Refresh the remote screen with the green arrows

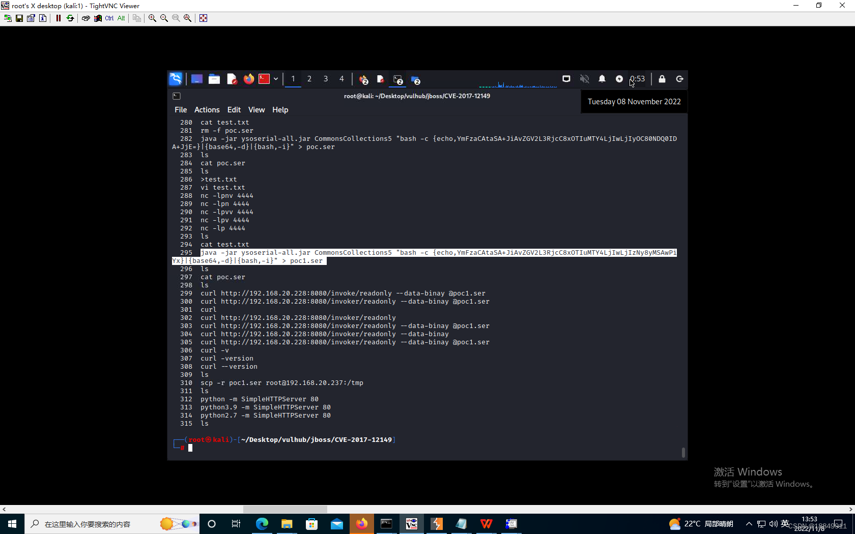tap(70, 18)
